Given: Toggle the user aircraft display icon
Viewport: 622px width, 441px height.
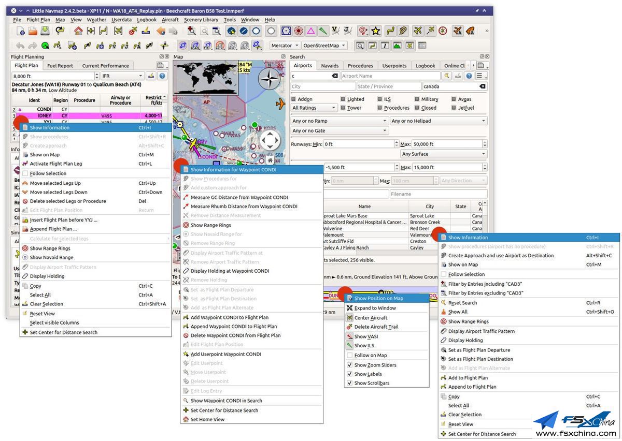Looking at the screenshot, I should (418, 31).
